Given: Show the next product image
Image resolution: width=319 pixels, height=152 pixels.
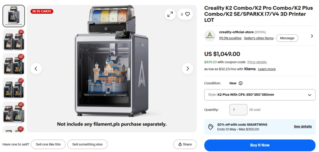Looking at the screenshot, I should click(x=188, y=69).
